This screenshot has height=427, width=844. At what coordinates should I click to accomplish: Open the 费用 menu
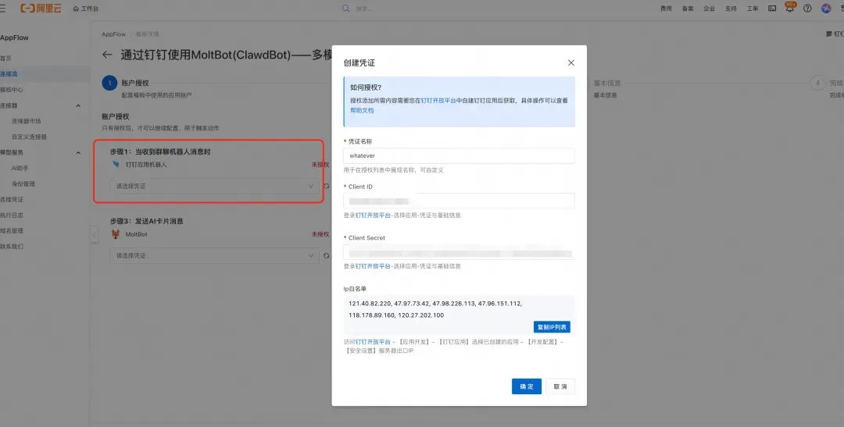[667, 9]
